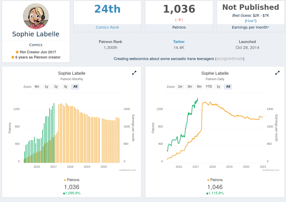This screenshot has width=286, height=202.
Task: Click the 2021 axis label on Daily chart
Action: coord(263,167)
